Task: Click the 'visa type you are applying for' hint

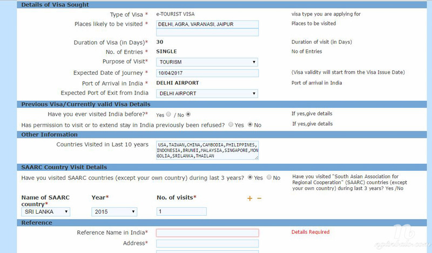Action: [x=326, y=14]
